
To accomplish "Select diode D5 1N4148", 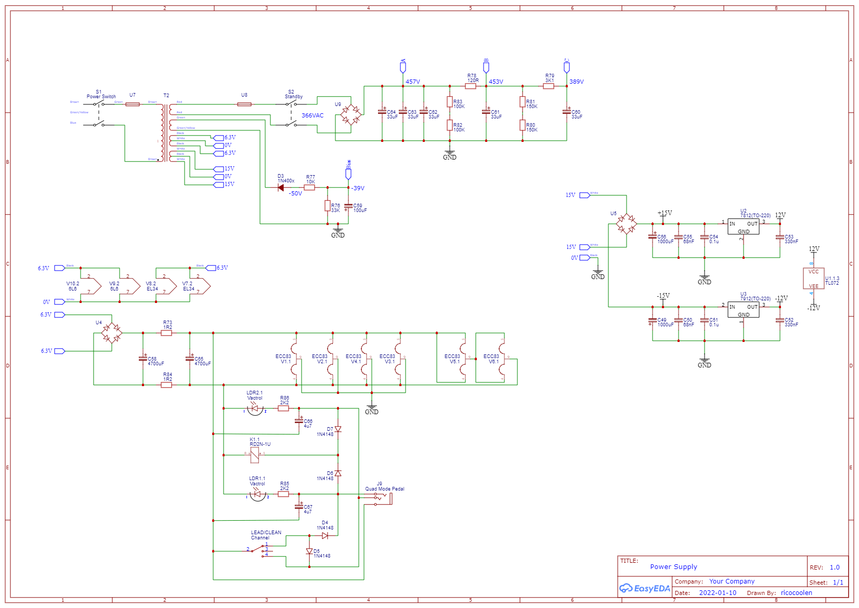I will point(309,551).
